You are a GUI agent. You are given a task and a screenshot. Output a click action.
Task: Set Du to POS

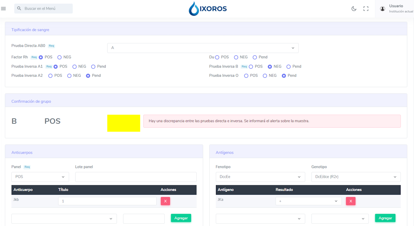217,57
